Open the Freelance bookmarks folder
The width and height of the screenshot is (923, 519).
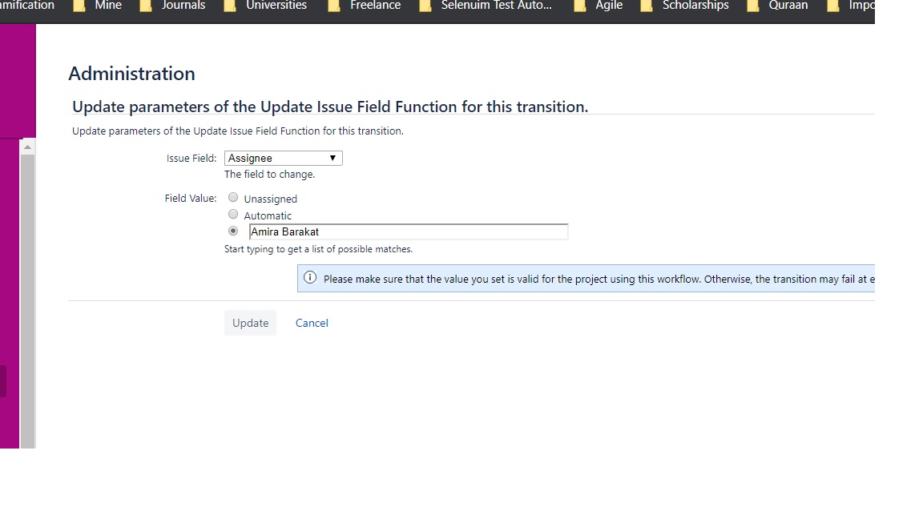click(376, 6)
